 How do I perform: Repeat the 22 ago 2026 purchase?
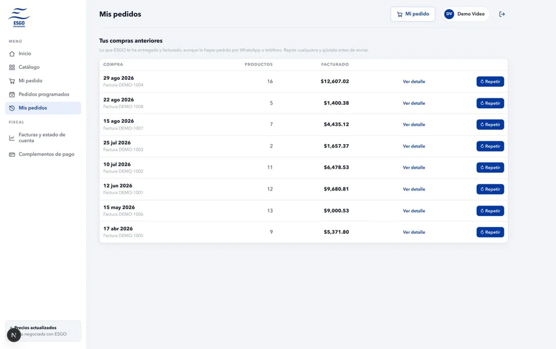490,103
